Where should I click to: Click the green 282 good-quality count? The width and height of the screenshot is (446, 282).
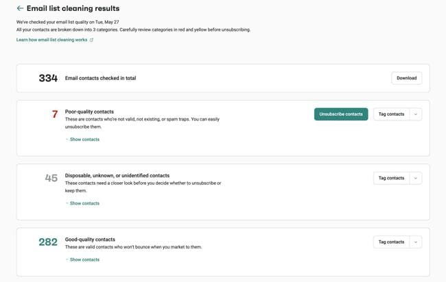click(48, 242)
